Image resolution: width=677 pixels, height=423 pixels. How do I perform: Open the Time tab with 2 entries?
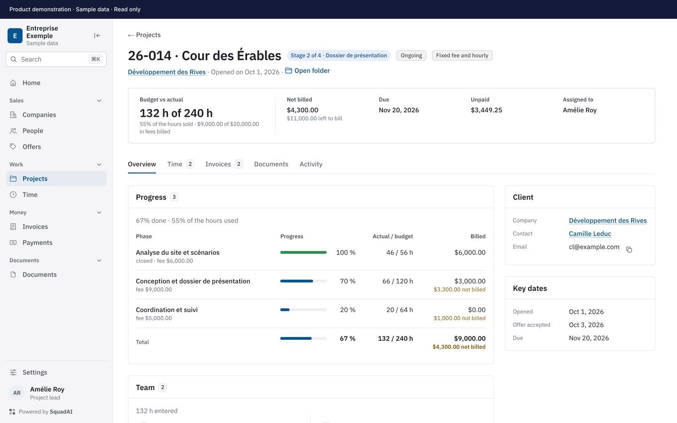pos(181,164)
